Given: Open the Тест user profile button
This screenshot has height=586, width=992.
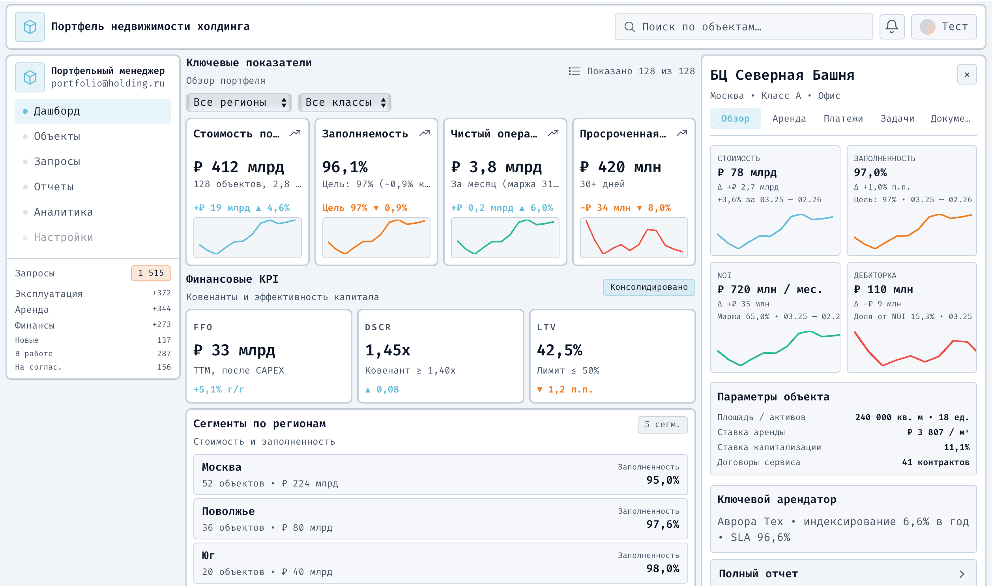Looking at the screenshot, I should (943, 27).
